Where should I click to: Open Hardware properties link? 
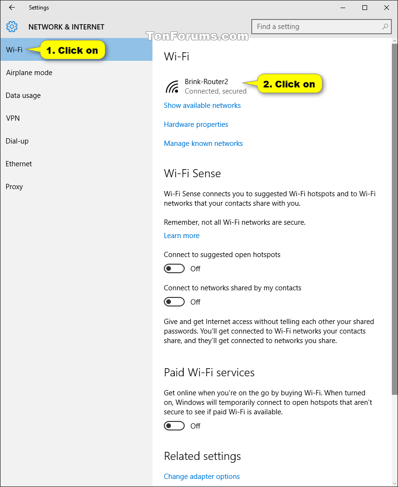point(196,124)
